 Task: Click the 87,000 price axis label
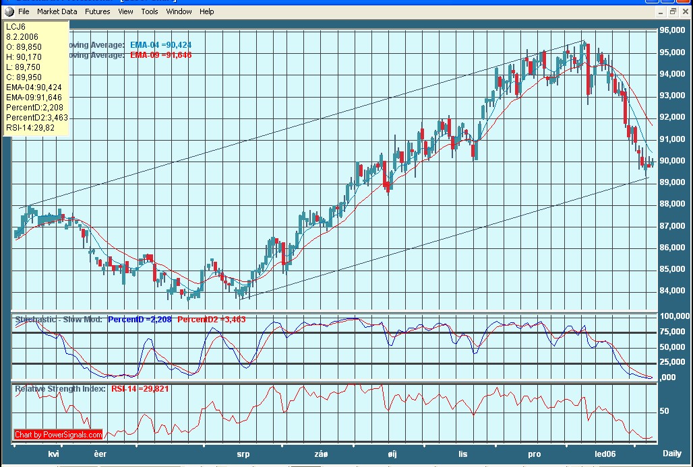pos(672,226)
